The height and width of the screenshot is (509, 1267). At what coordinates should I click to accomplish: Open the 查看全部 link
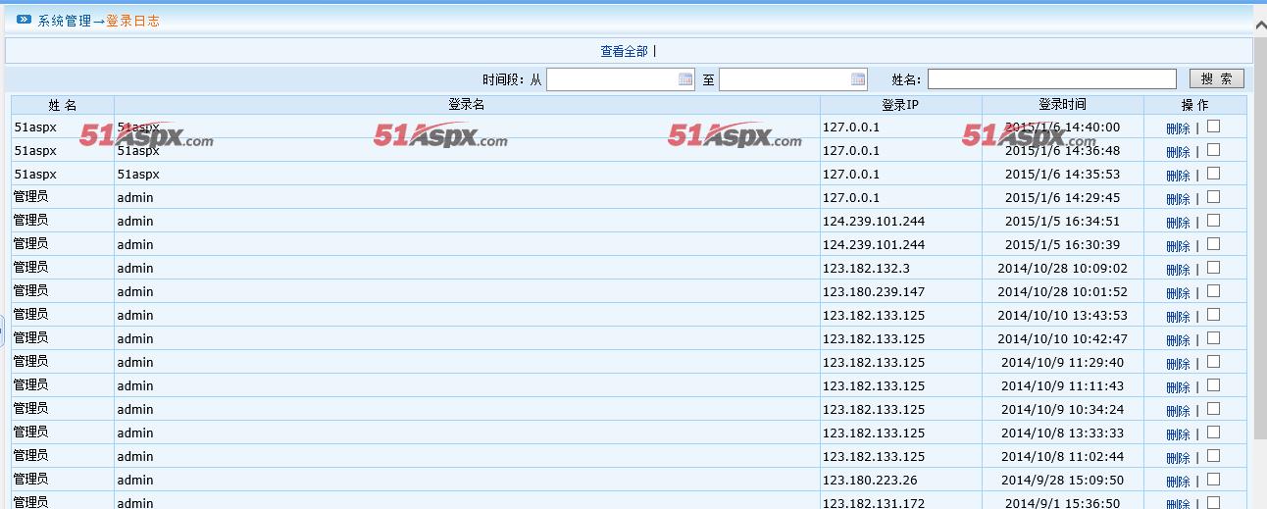click(624, 51)
